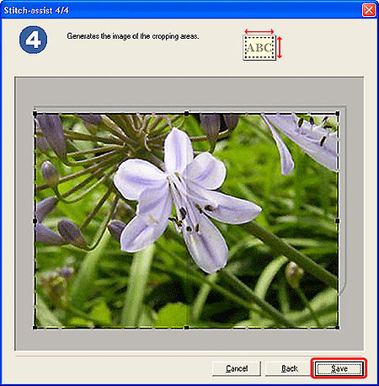Viewport: 379px width, 386px height.
Task: Click the bottom-center crop edge handle
Action: [187, 328]
